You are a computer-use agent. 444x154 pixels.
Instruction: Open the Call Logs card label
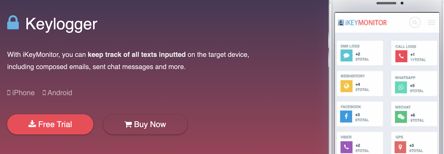406,46
